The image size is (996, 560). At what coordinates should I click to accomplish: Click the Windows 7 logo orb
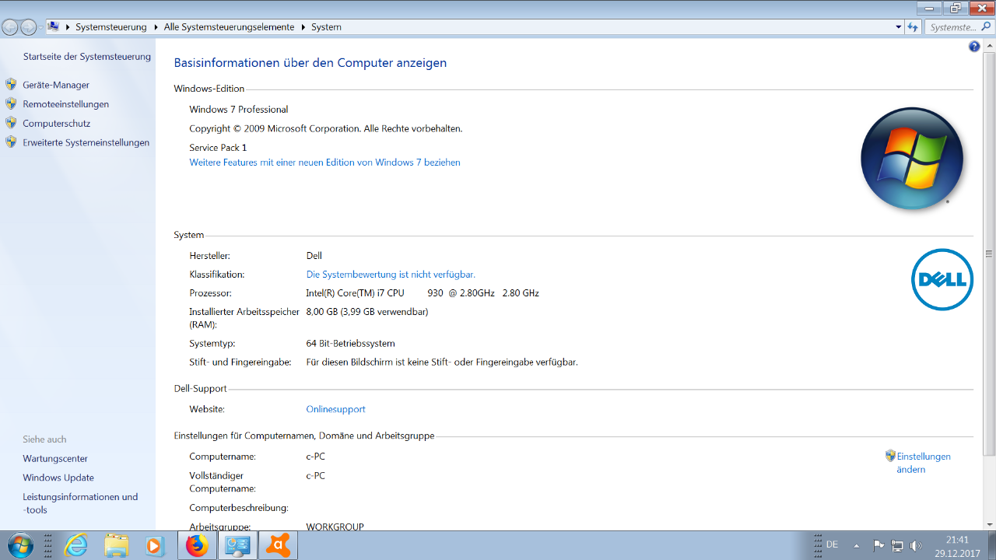point(912,159)
